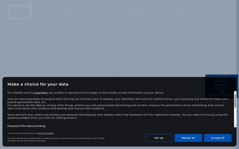This screenshot has width=239, height=149.
Task: Click the consent text scrollbar down arrow
Action: pos(235,126)
